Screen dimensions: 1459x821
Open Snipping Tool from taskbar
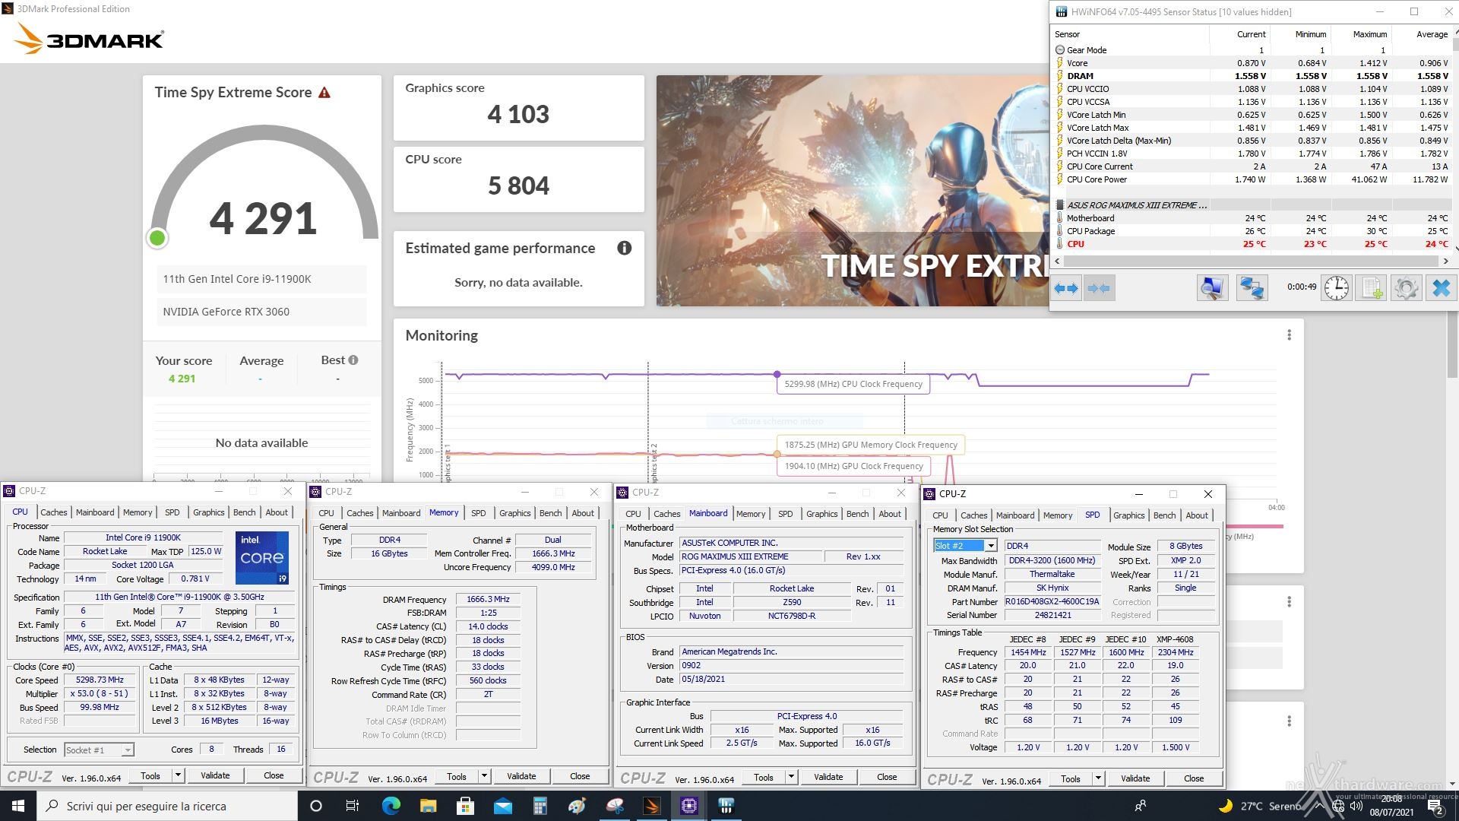[614, 806]
